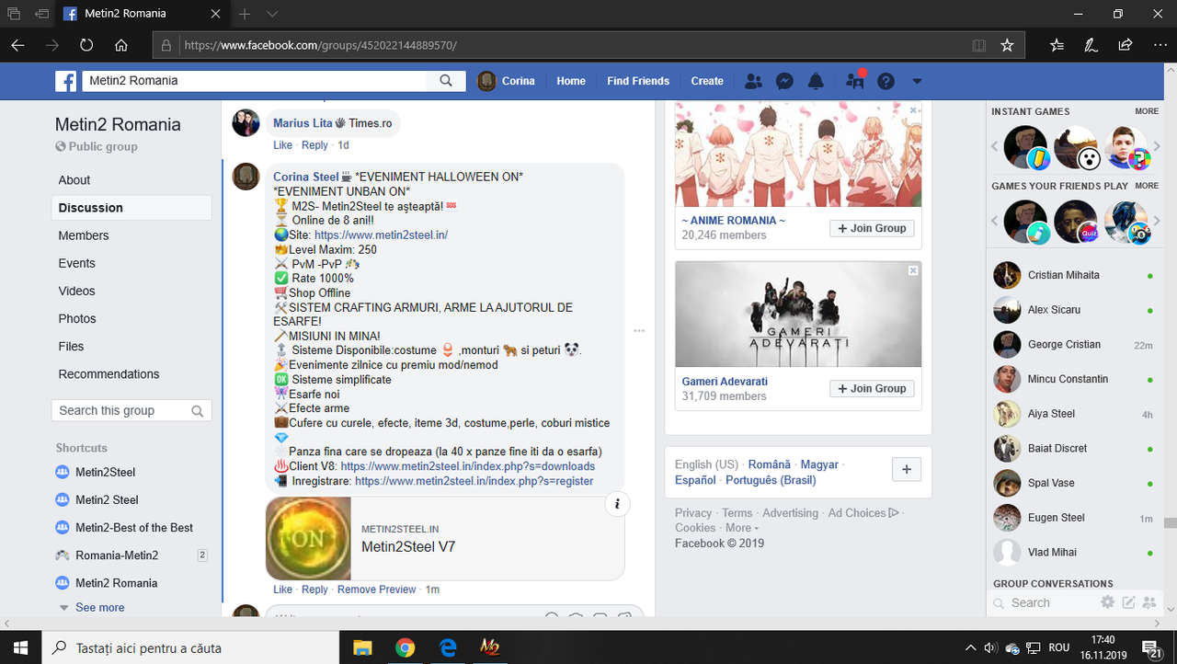
Task: Click browser Refresh button
Action: (86, 44)
